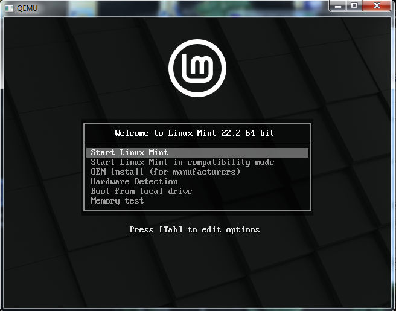Minimize the QEMU window
This screenshot has height=311, width=396.
(x=337, y=6)
